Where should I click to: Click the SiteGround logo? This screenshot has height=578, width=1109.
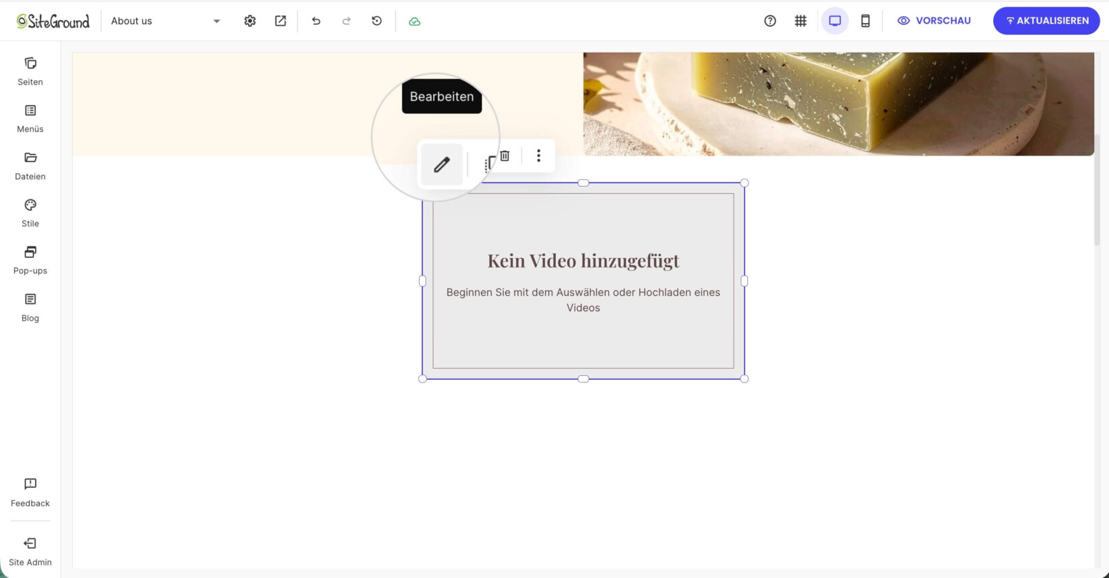[x=53, y=22]
